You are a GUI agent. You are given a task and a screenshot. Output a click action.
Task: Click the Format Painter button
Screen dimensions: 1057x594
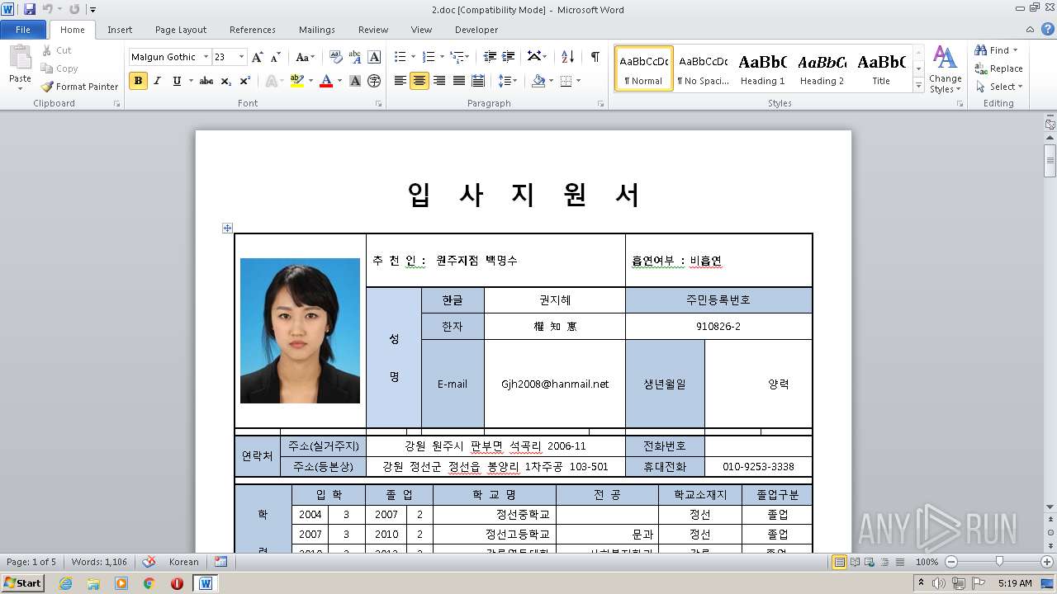coord(80,87)
